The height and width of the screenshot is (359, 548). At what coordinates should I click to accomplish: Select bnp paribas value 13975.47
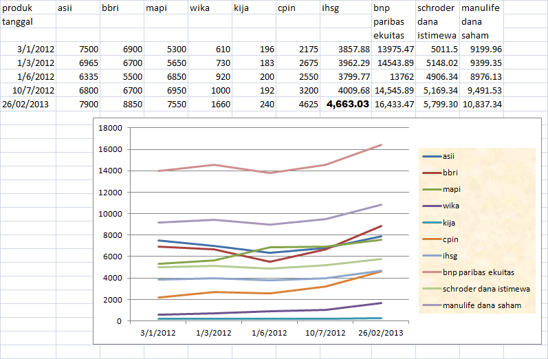pyautogui.click(x=393, y=49)
